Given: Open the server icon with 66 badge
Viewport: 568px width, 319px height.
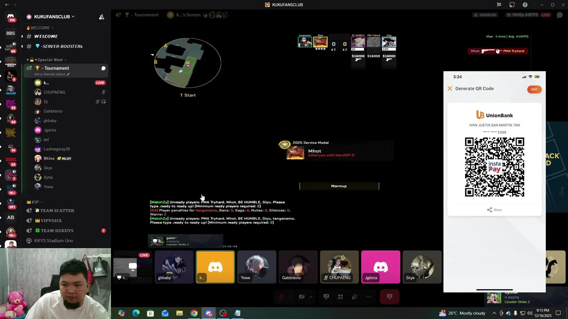Looking at the screenshot, I should click(x=11, y=47).
